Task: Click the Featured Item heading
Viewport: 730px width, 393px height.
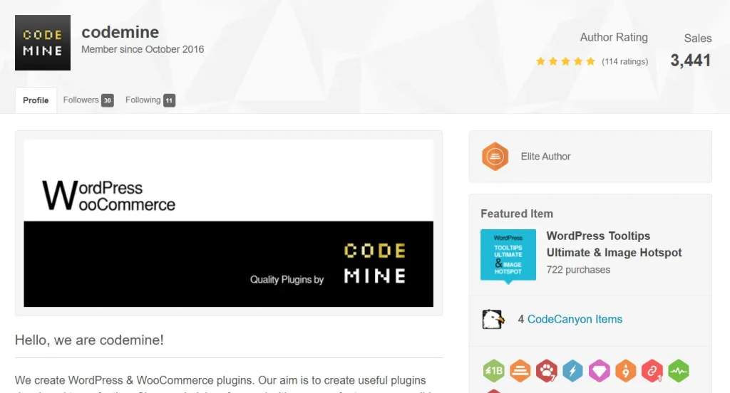Action: click(517, 214)
